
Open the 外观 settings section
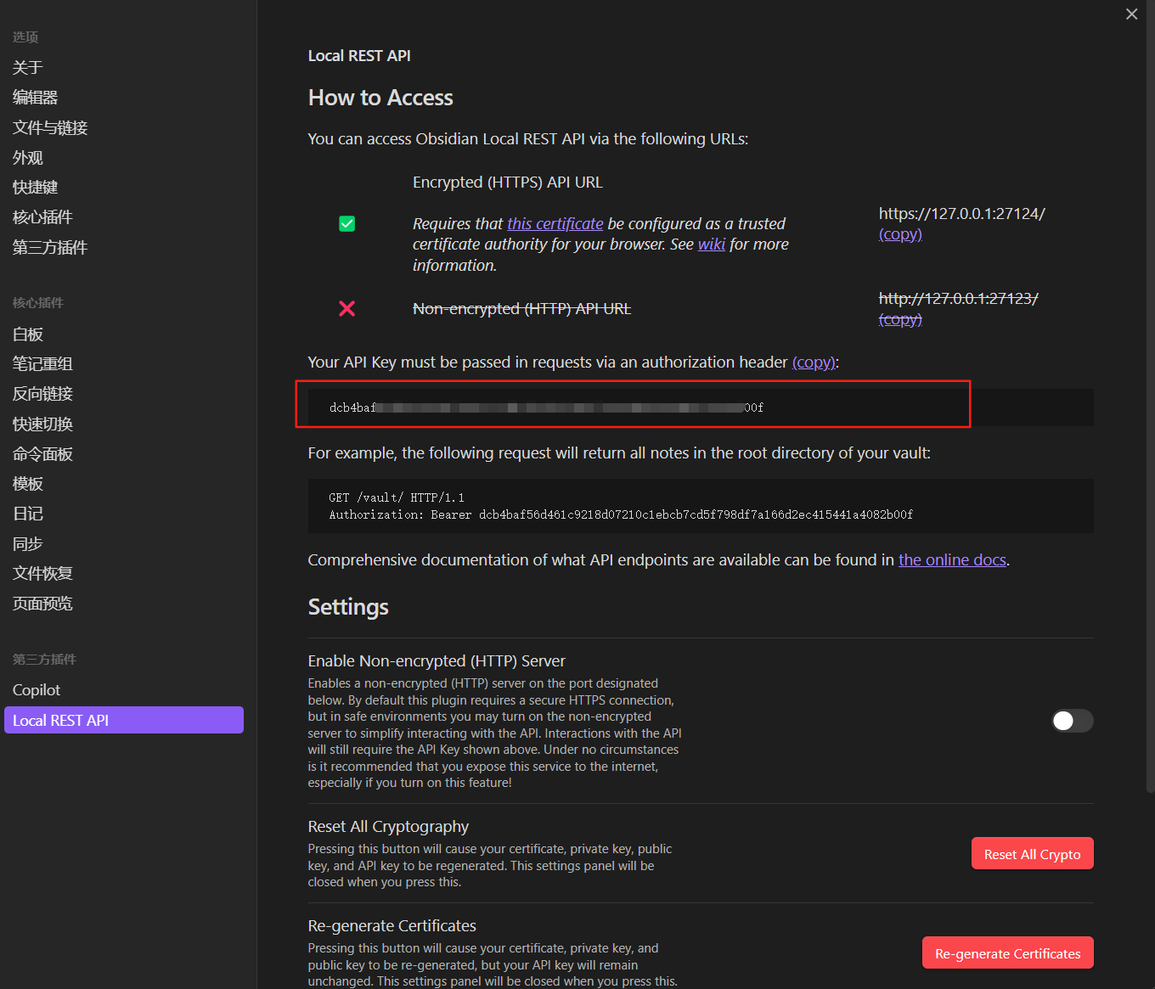tap(27, 157)
